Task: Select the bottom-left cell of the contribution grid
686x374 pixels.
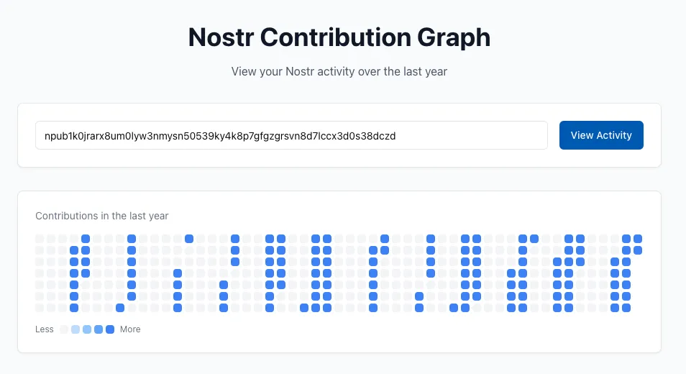Action: pyautogui.click(x=40, y=308)
